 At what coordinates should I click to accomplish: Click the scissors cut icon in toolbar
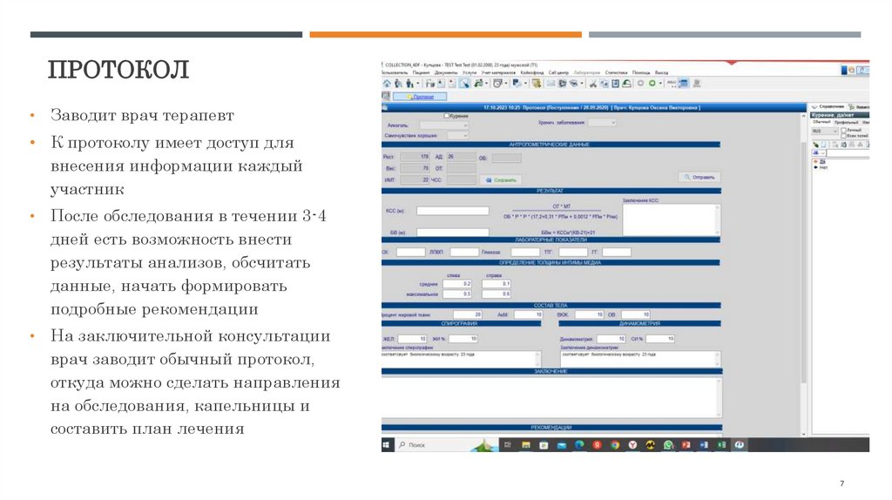tap(593, 83)
